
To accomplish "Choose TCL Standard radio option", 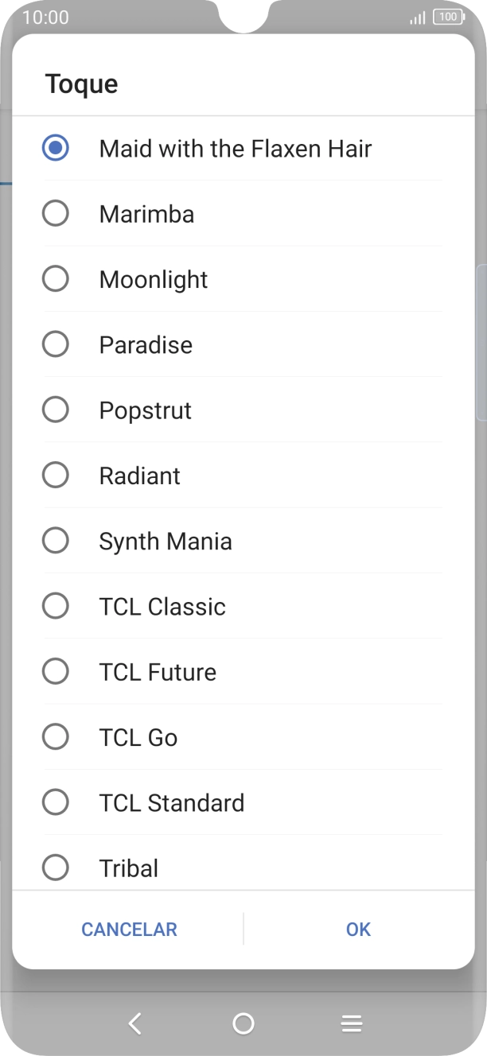I will click(56, 802).
